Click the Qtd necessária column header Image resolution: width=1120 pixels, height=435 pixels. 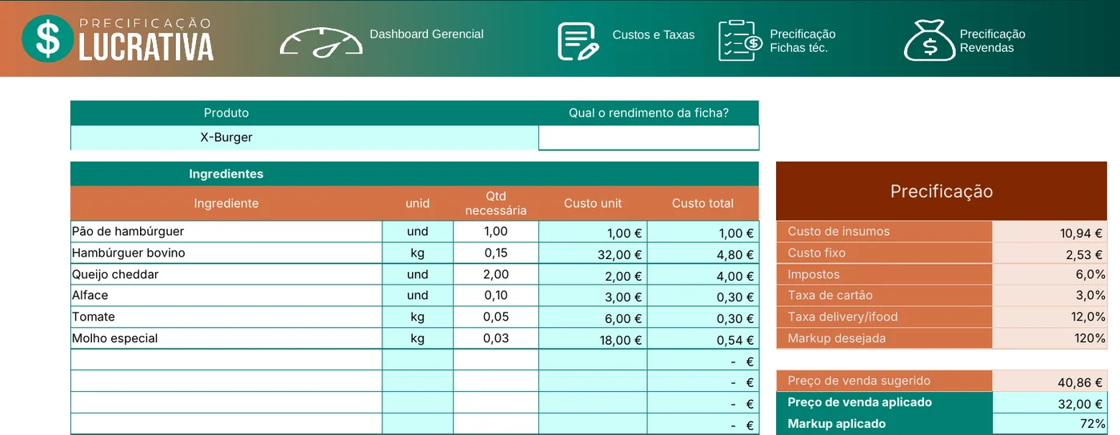click(496, 203)
